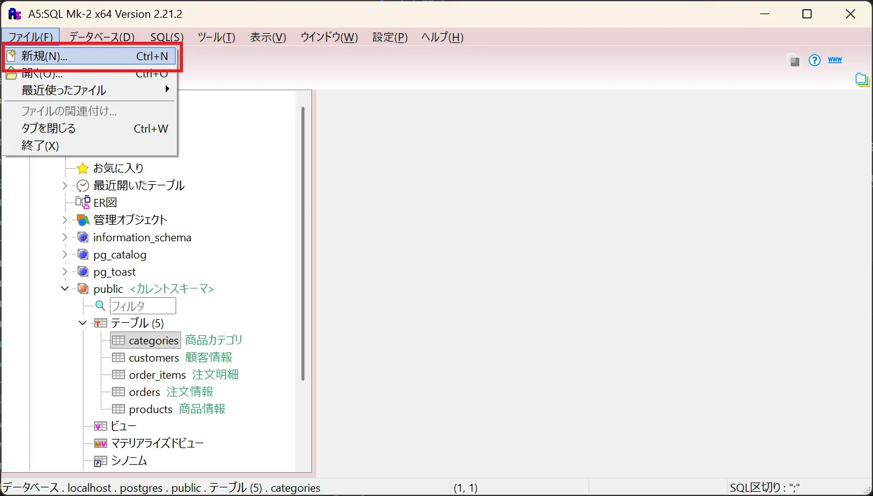Click the public schema icon
The height and width of the screenshot is (496, 873).
click(x=83, y=289)
